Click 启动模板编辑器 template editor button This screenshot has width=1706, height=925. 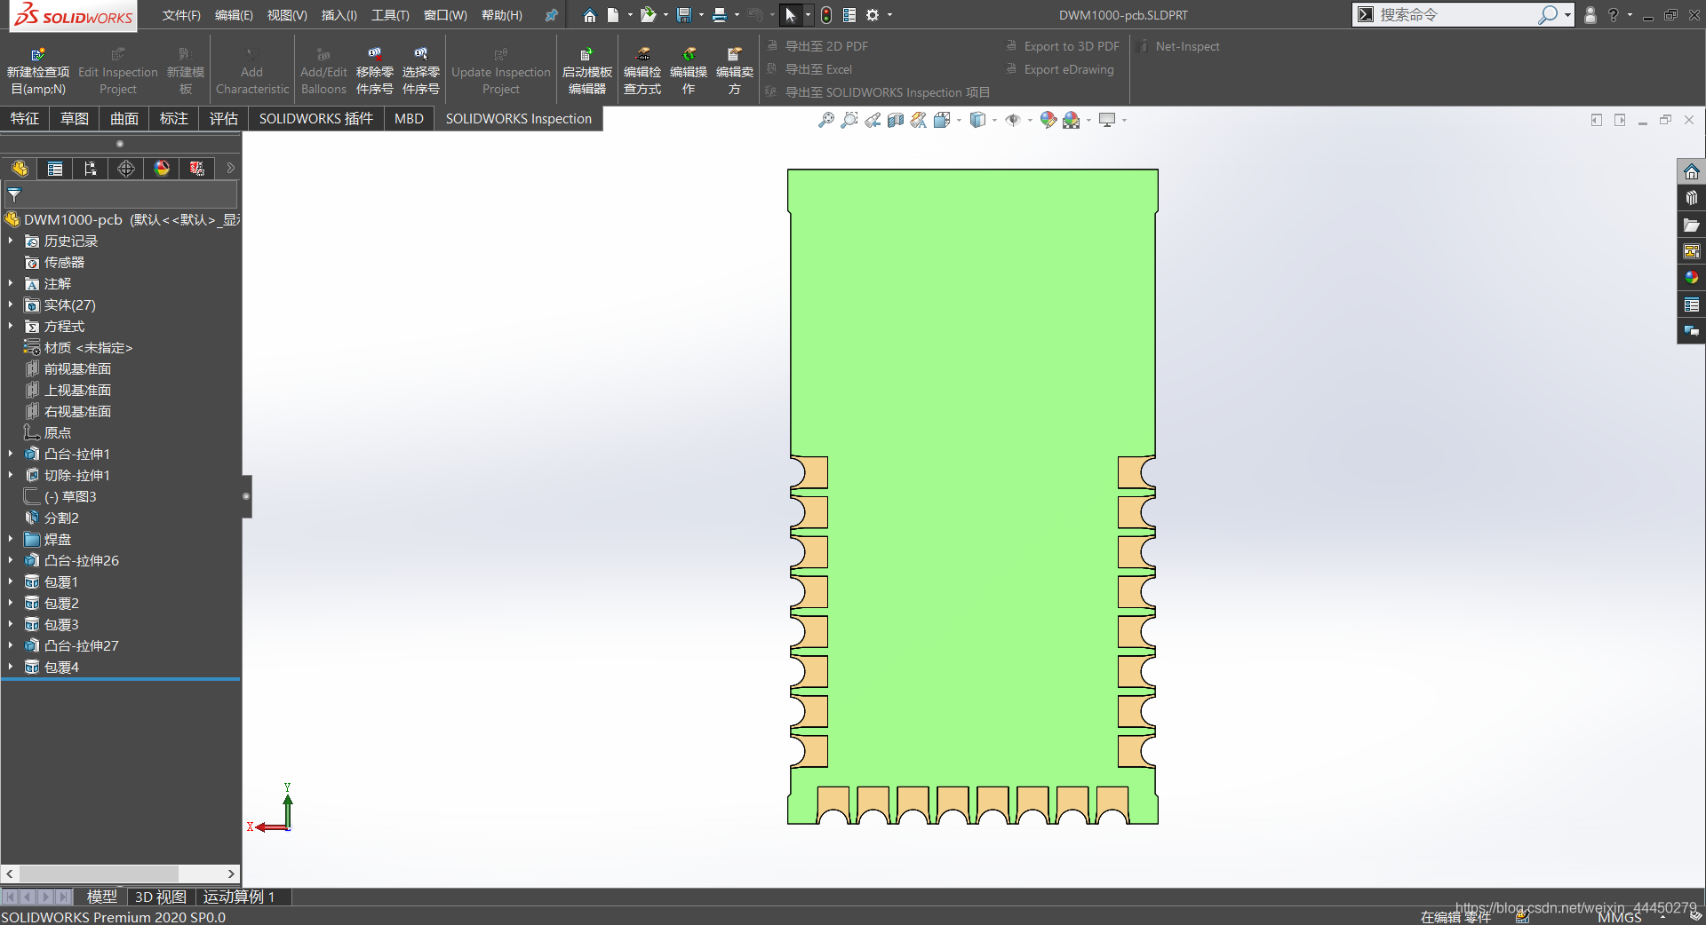click(587, 72)
